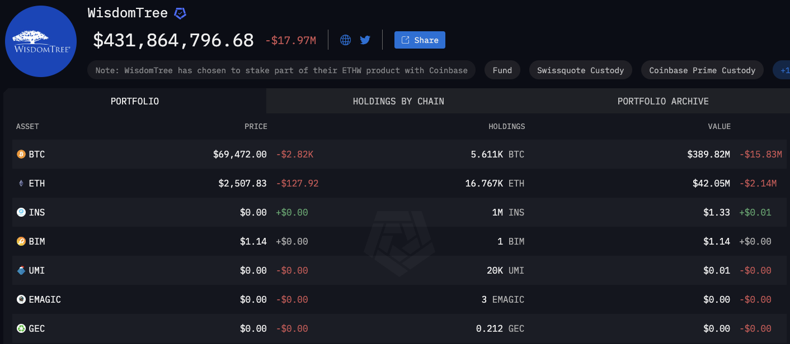The image size is (790, 344).
Task: Click the UMI token icon
Action: pyautogui.click(x=21, y=270)
